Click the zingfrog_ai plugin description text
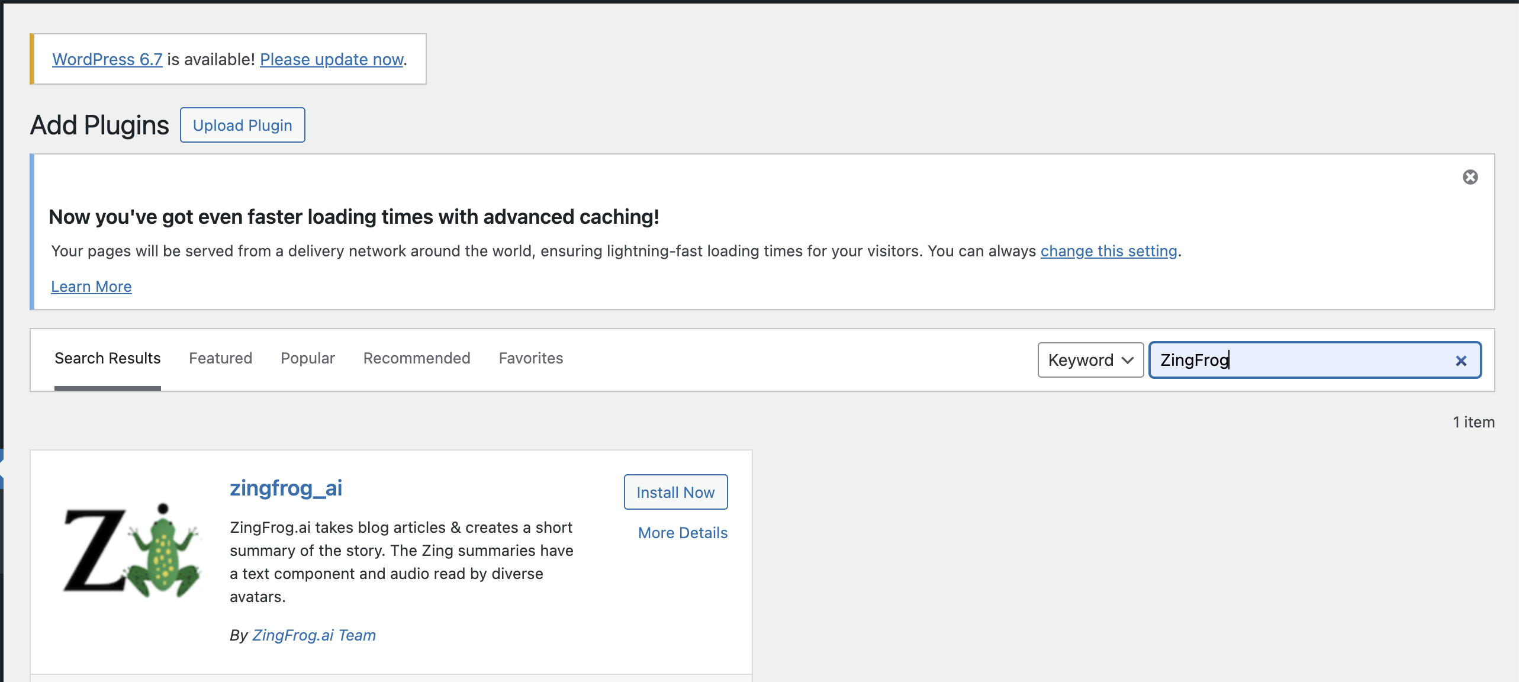This screenshot has width=1519, height=682. click(x=402, y=562)
